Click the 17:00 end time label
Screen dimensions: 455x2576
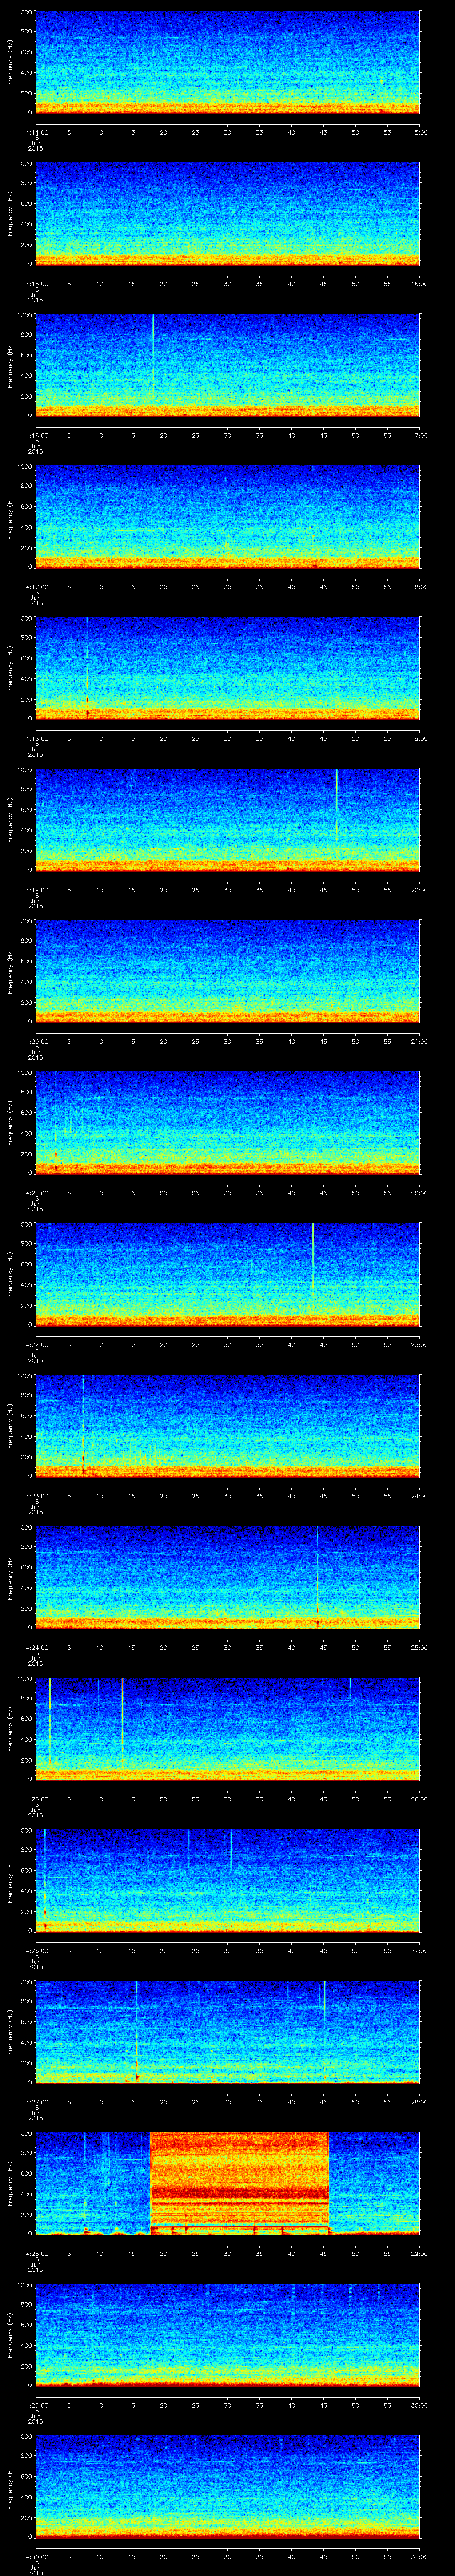click(x=420, y=435)
